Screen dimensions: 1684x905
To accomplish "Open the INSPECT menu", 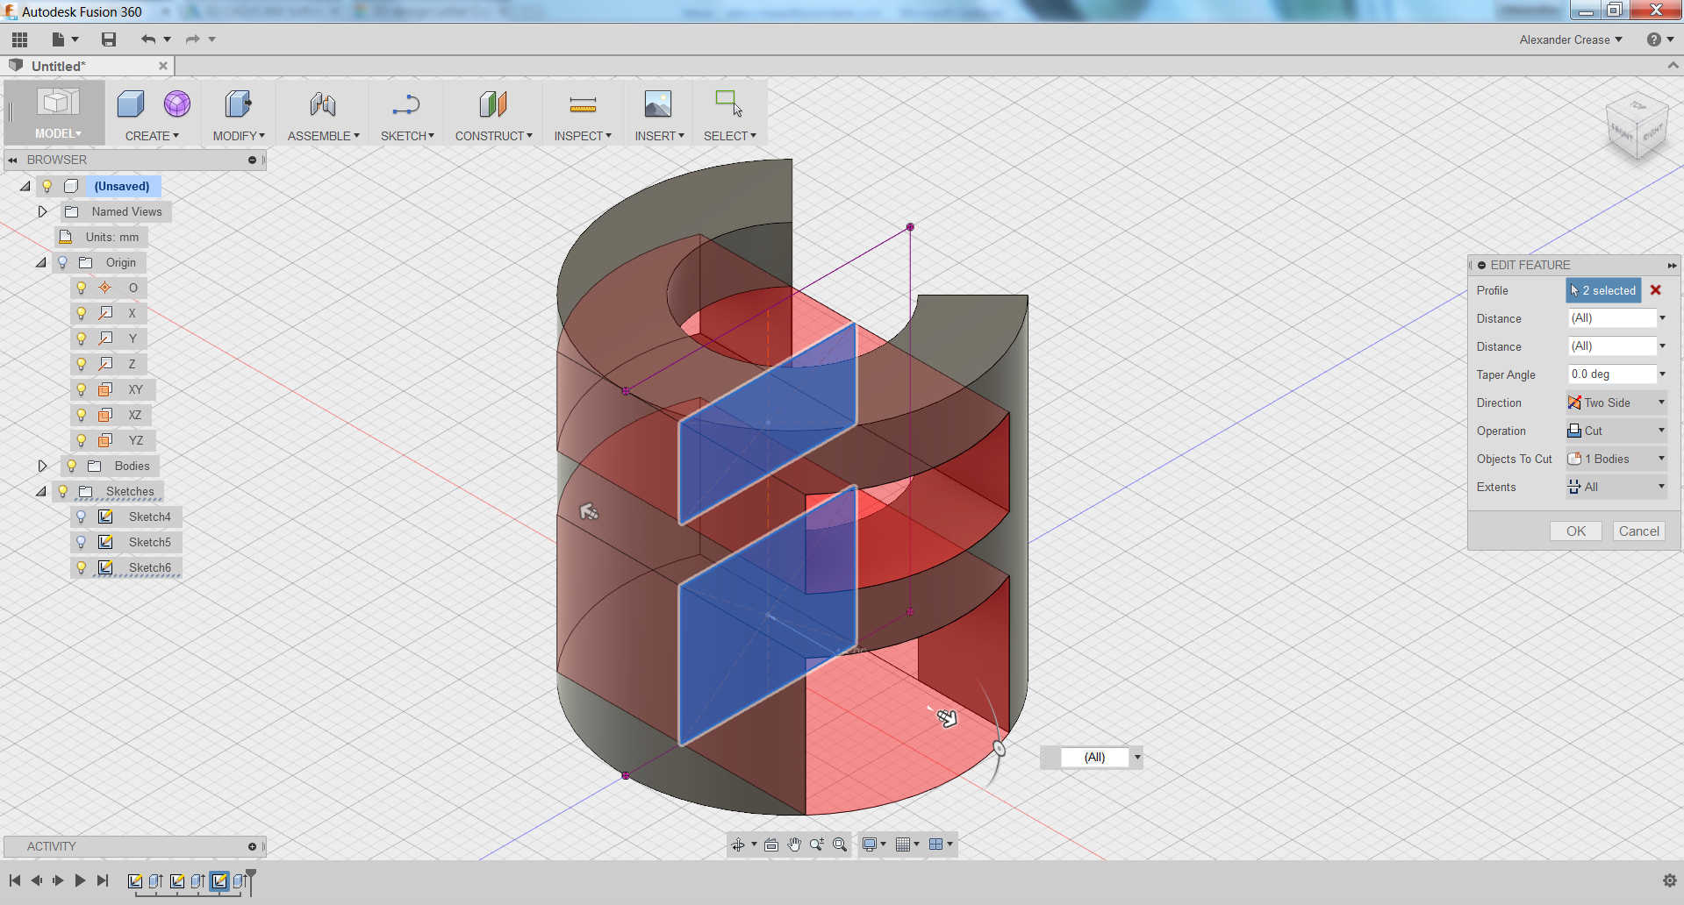I will 583,136.
